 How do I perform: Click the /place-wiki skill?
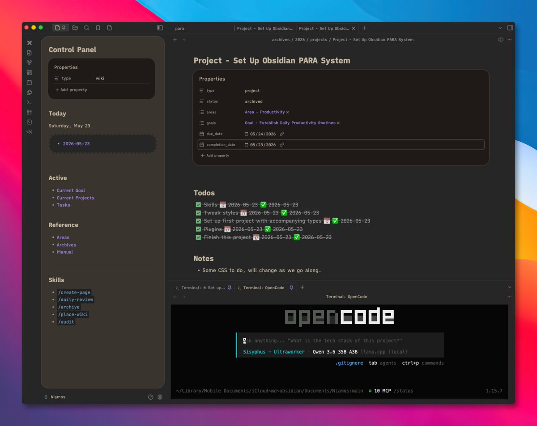pos(72,314)
